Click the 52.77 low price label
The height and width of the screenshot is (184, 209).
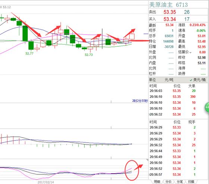tap(29, 54)
